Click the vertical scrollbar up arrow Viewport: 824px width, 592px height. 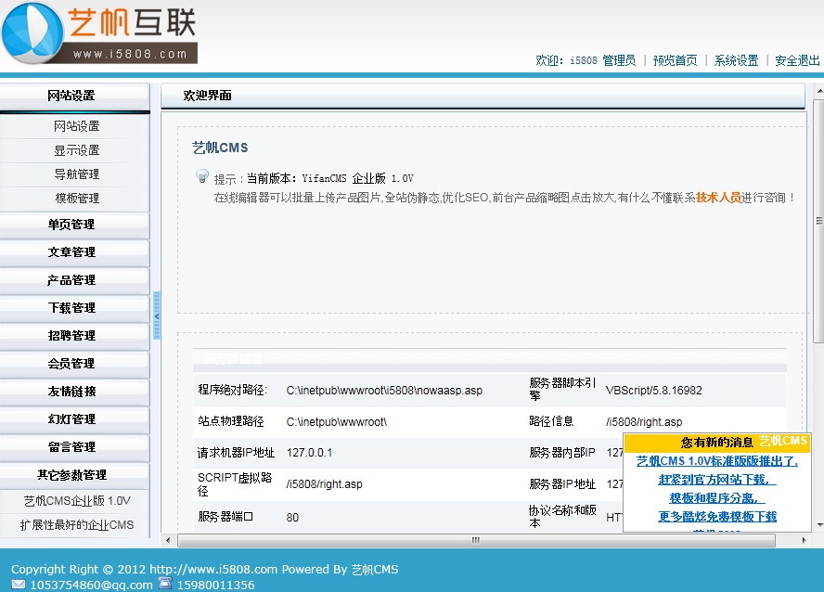point(819,92)
